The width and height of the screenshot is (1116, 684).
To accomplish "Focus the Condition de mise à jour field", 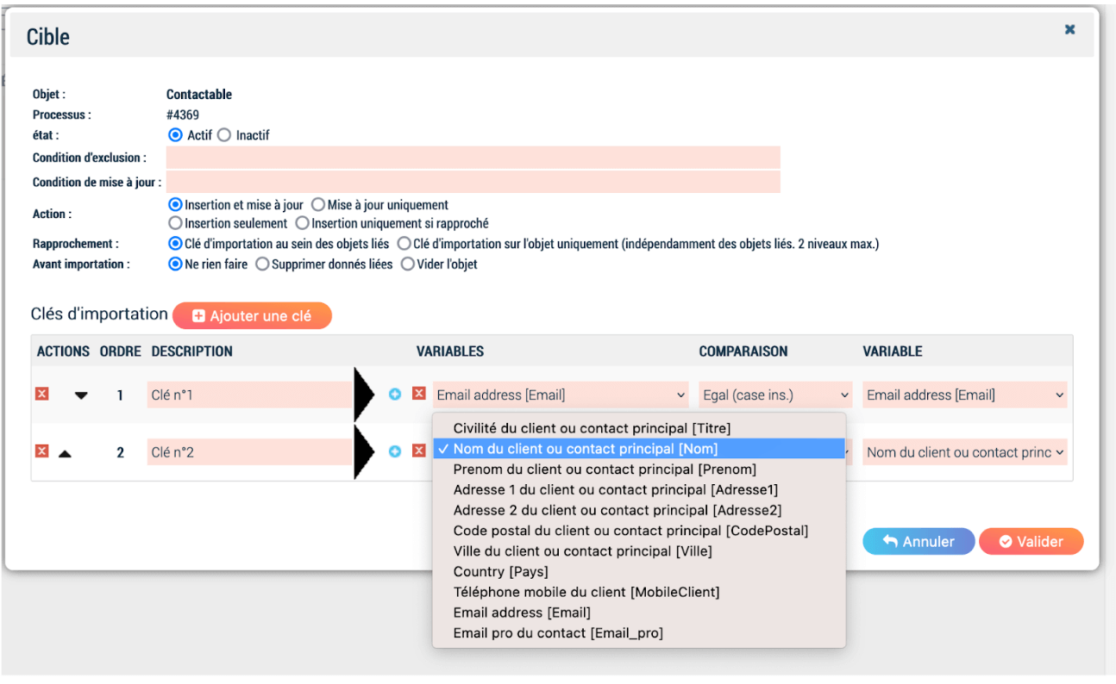I will (473, 182).
